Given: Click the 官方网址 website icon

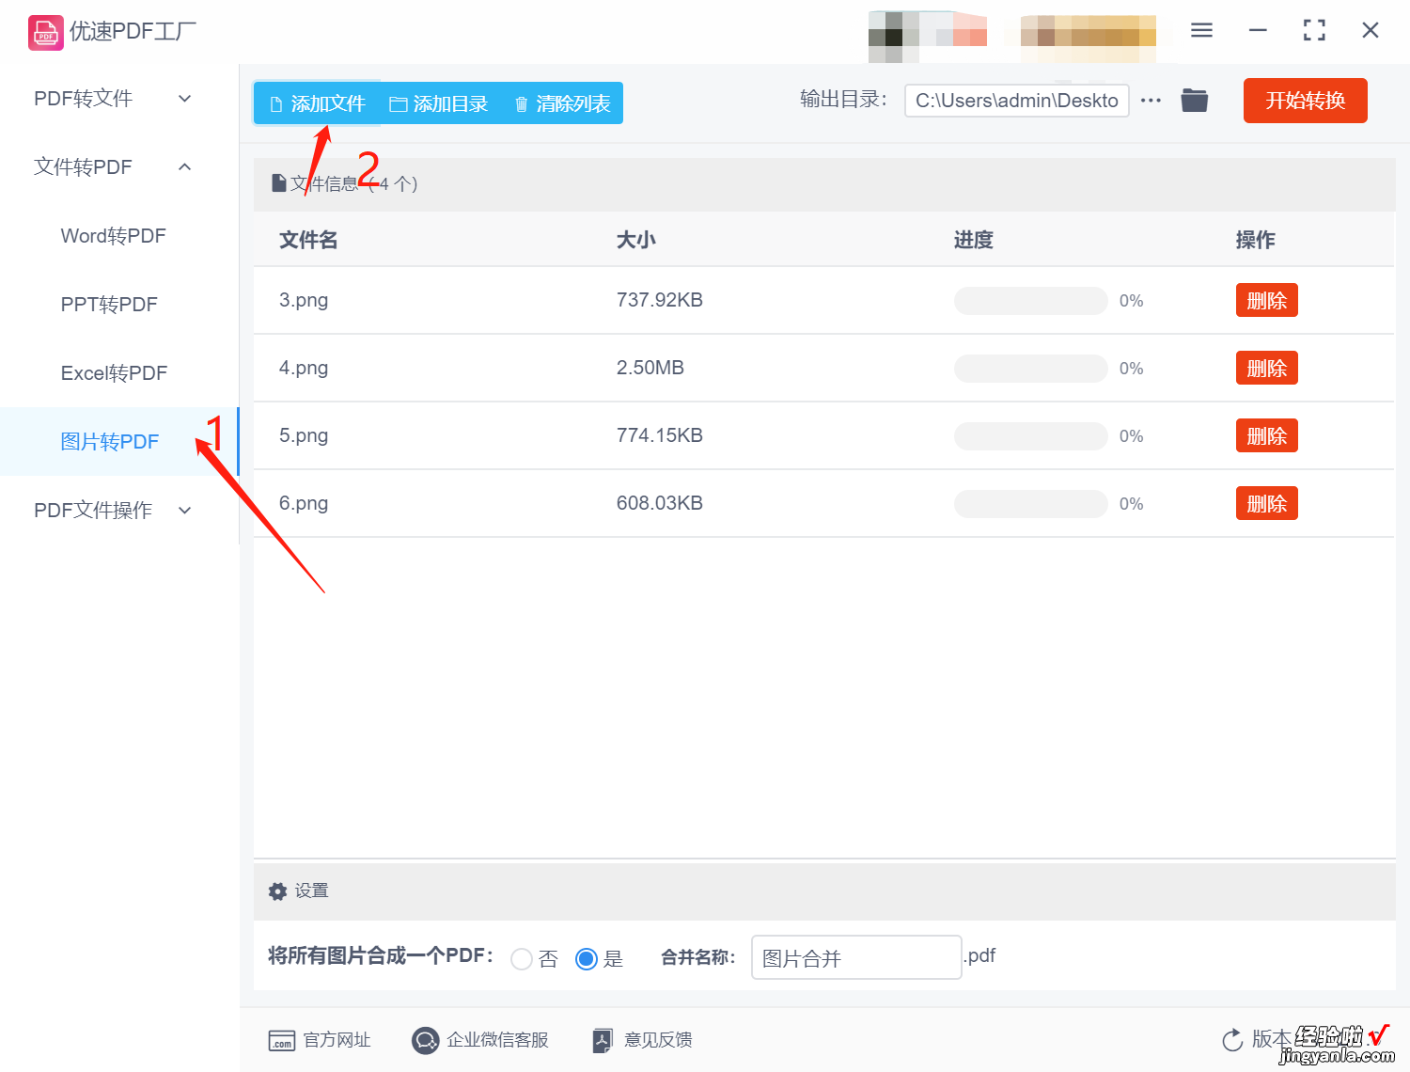Looking at the screenshot, I should click(281, 1040).
